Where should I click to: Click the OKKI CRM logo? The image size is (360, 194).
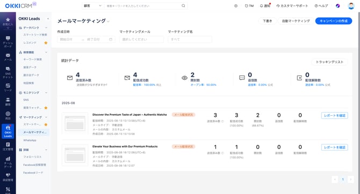[20, 5]
